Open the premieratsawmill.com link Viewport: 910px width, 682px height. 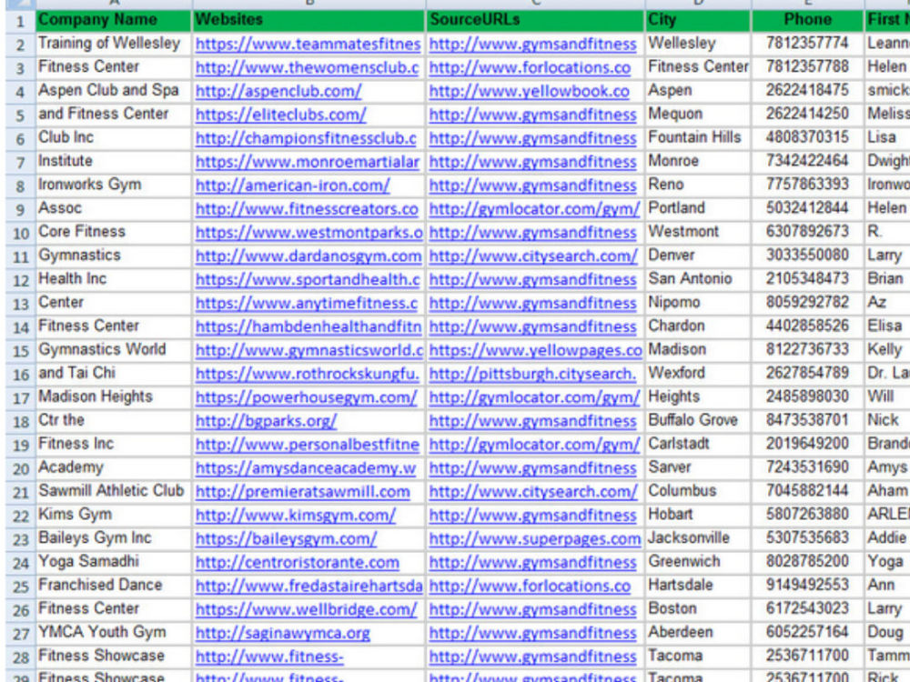coord(302,492)
